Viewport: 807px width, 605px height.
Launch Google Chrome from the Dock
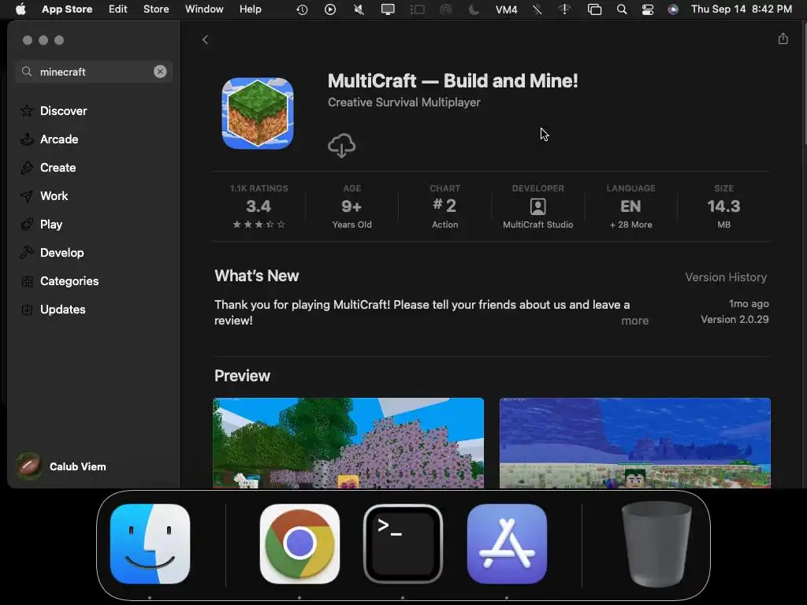point(299,544)
